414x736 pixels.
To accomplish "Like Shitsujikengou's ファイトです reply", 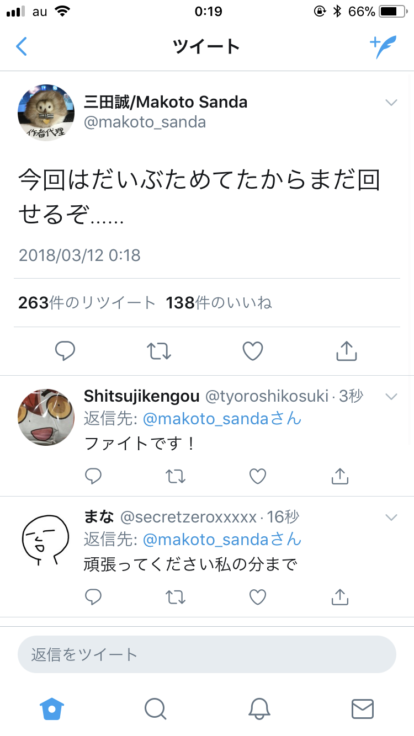I will [x=258, y=476].
